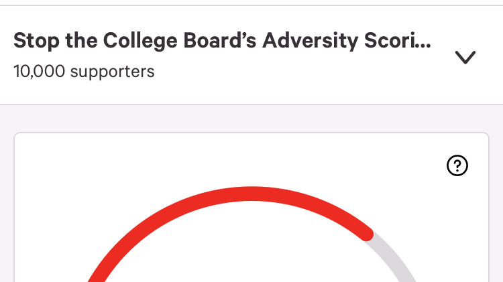Click empty header space right of supporters count

coord(302,72)
